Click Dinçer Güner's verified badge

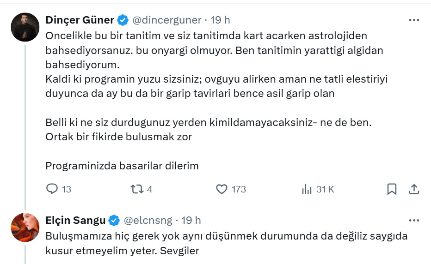click(x=123, y=20)
